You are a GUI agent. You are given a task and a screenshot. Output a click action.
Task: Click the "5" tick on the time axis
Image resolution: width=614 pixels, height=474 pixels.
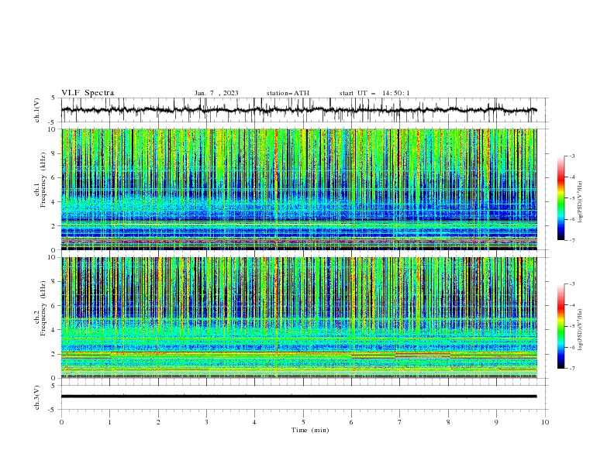pos(303,422)
